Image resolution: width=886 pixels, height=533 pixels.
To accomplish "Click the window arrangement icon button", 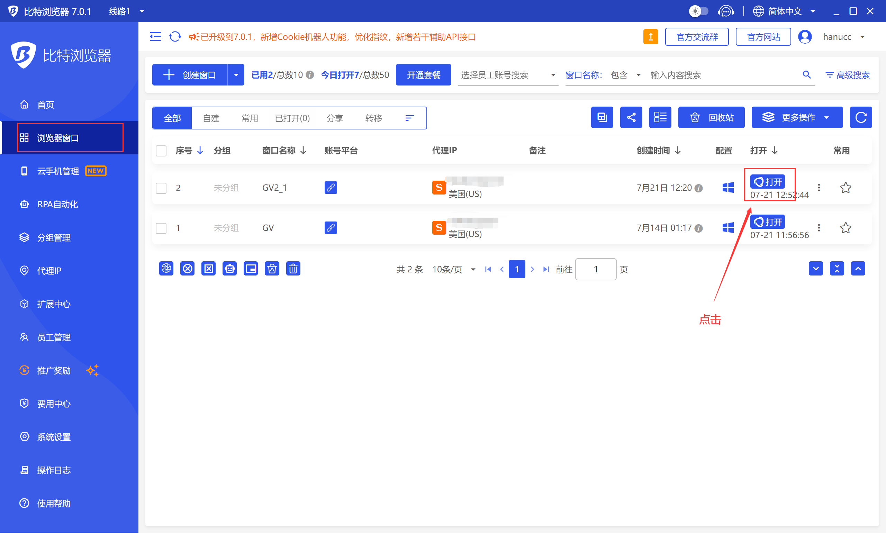I will click(x=602, y=117).
